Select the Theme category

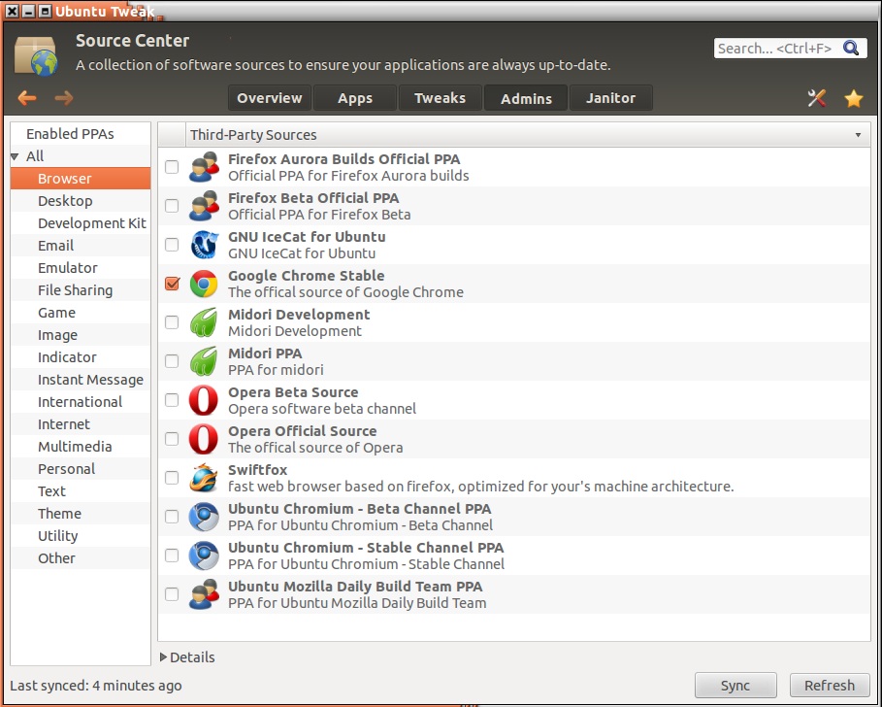coord(81,514)
